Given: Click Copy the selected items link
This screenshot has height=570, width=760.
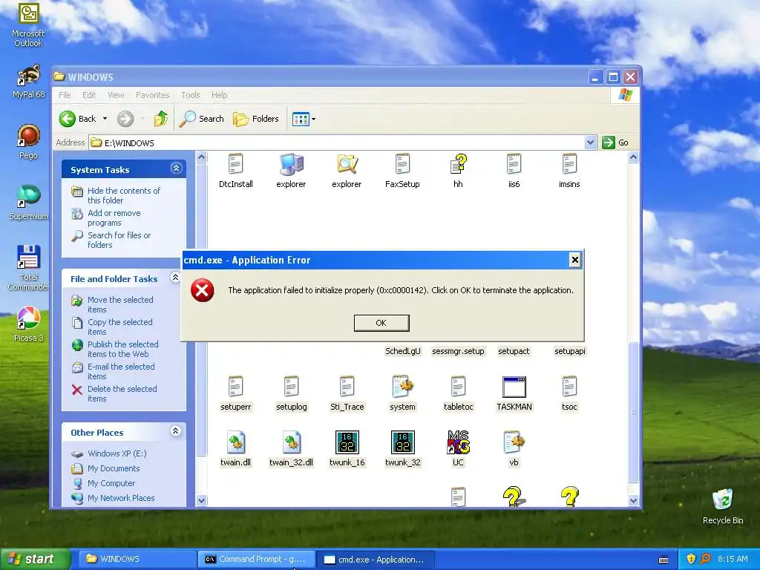Looking at the screenshot, I should pos(119,327).
